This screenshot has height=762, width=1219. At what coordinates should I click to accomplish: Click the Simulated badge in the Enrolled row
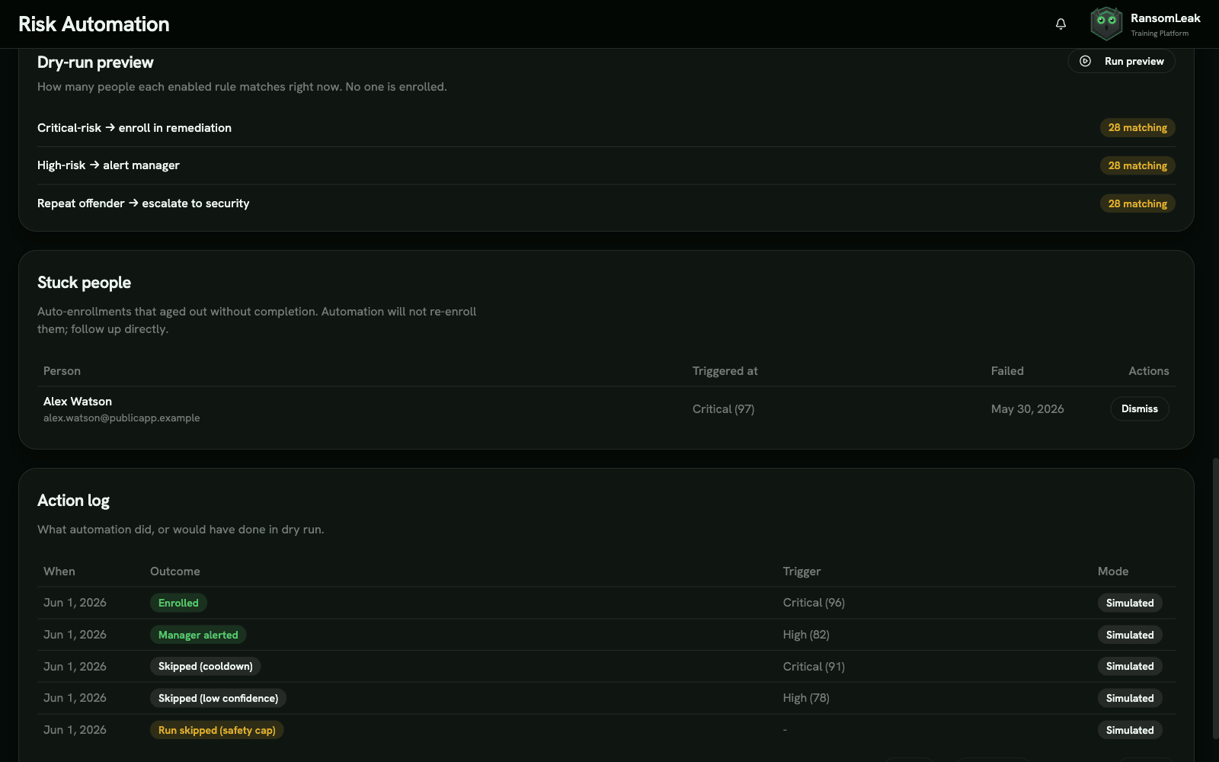pos(1130,603)
